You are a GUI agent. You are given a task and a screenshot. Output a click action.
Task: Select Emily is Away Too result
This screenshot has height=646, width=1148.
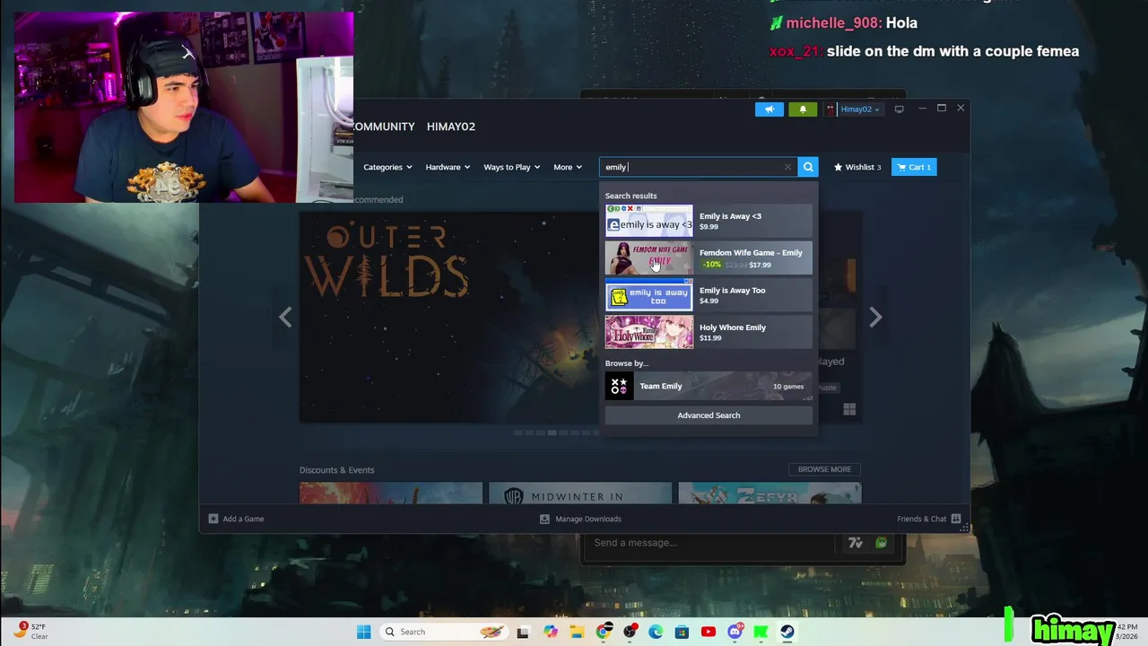point(709,295)
